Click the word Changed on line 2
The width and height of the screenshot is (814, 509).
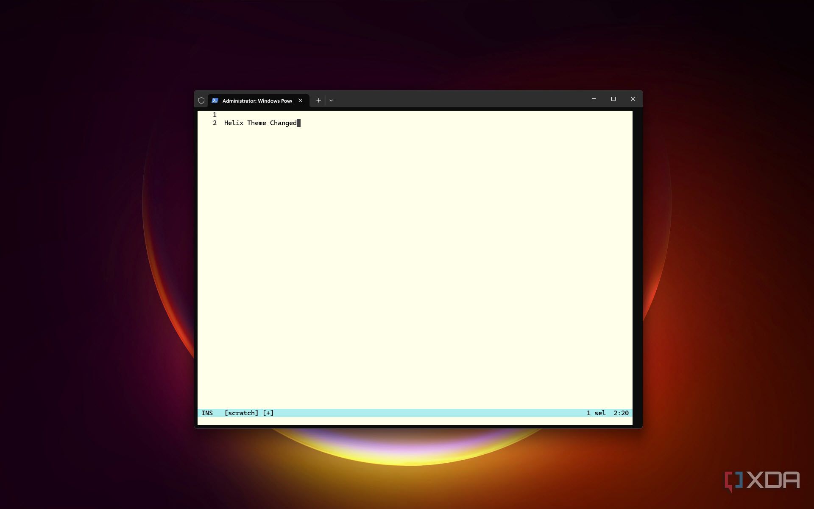pyautogui.click(x=283, y=123)
